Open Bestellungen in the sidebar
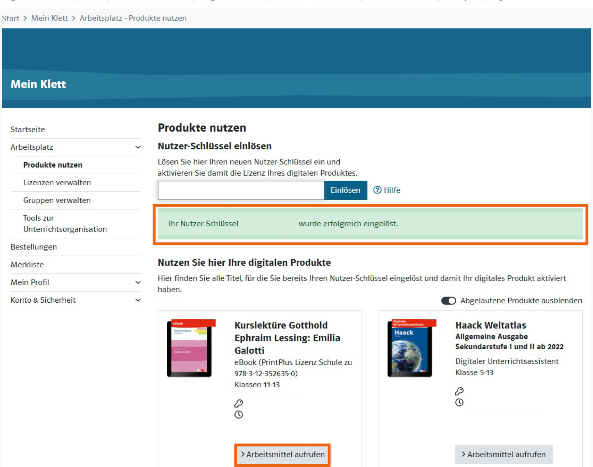The height and width of the screenshot is (467, 593). click(34, 247)
